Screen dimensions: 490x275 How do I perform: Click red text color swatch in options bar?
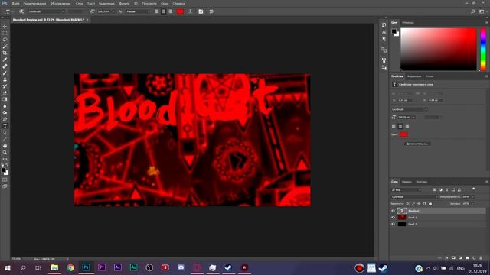tap(180, 11)
